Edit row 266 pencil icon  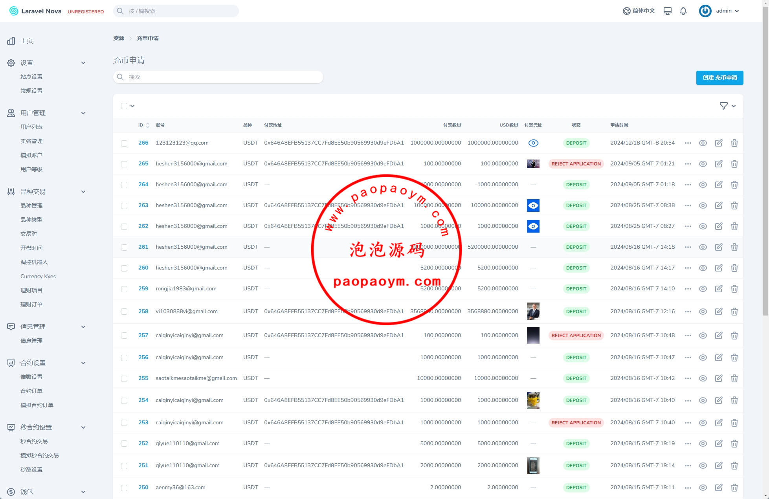(x=719, y=143)
